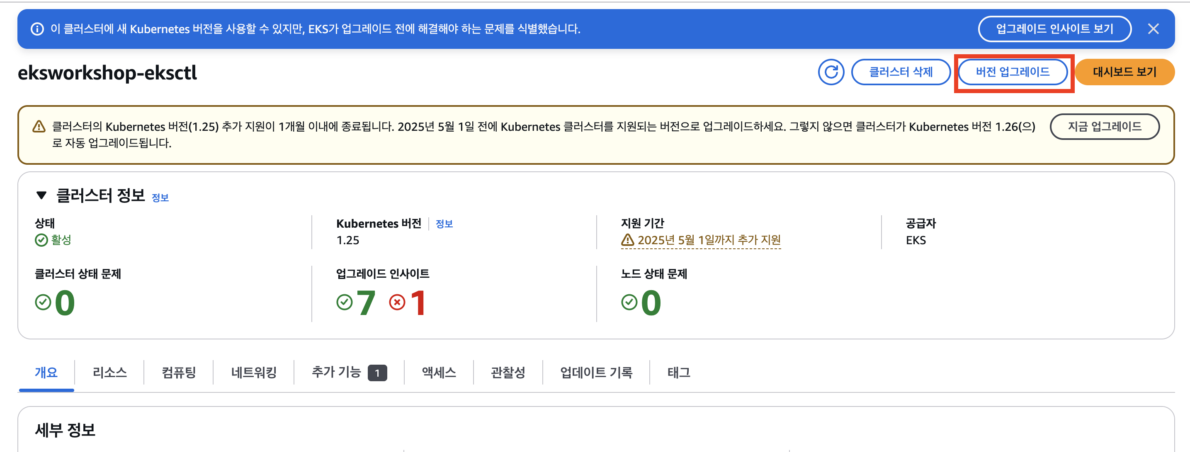Open 정보 link next to Kubernetes 버전
This screenshot has width=1190, height=452.
click(444, 224)
